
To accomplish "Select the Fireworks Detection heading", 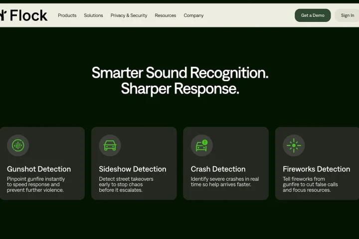I will coord(317,169).
